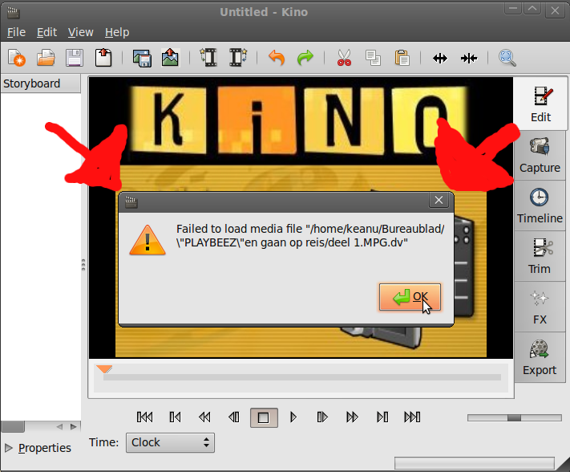Click the New project icon in toolbar

click(17, 58)
